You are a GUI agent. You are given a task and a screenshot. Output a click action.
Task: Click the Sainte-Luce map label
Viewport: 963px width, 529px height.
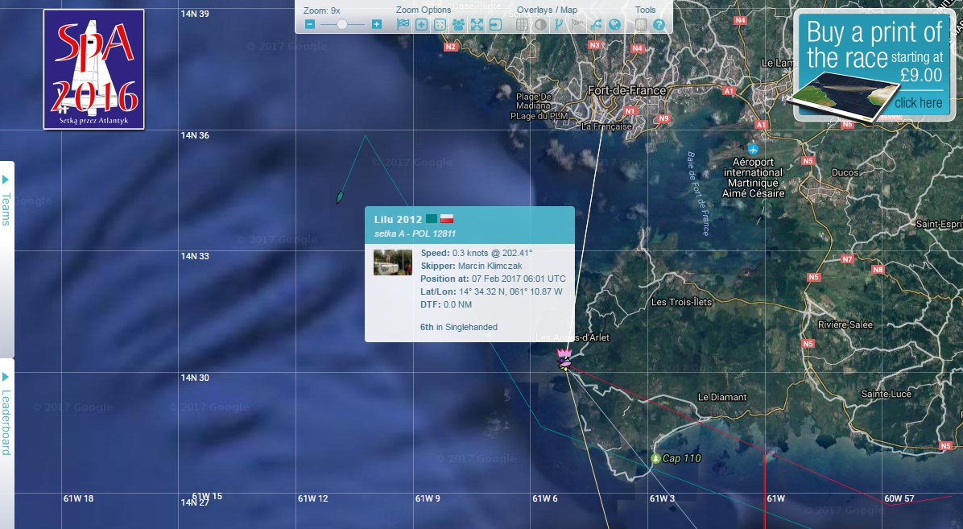coord(887,394)
